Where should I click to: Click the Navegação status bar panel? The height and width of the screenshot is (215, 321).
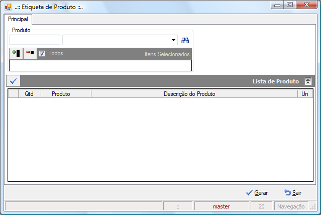click(291, 206)
